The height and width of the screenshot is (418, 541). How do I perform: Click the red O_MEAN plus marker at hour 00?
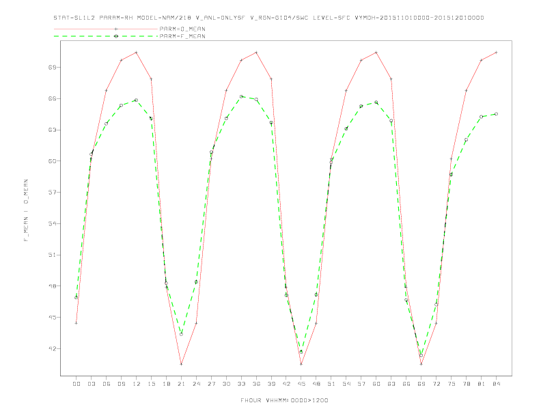coord(77,323)
